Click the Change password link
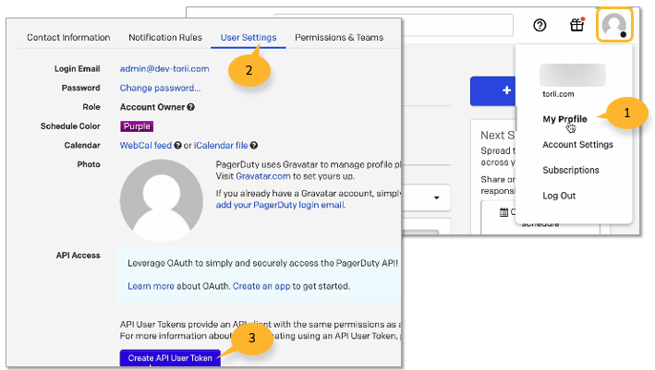The image size is (655, 370). pos(160,88)
